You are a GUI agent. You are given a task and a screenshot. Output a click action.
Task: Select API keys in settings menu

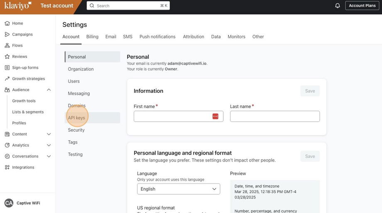pos(76,118)
